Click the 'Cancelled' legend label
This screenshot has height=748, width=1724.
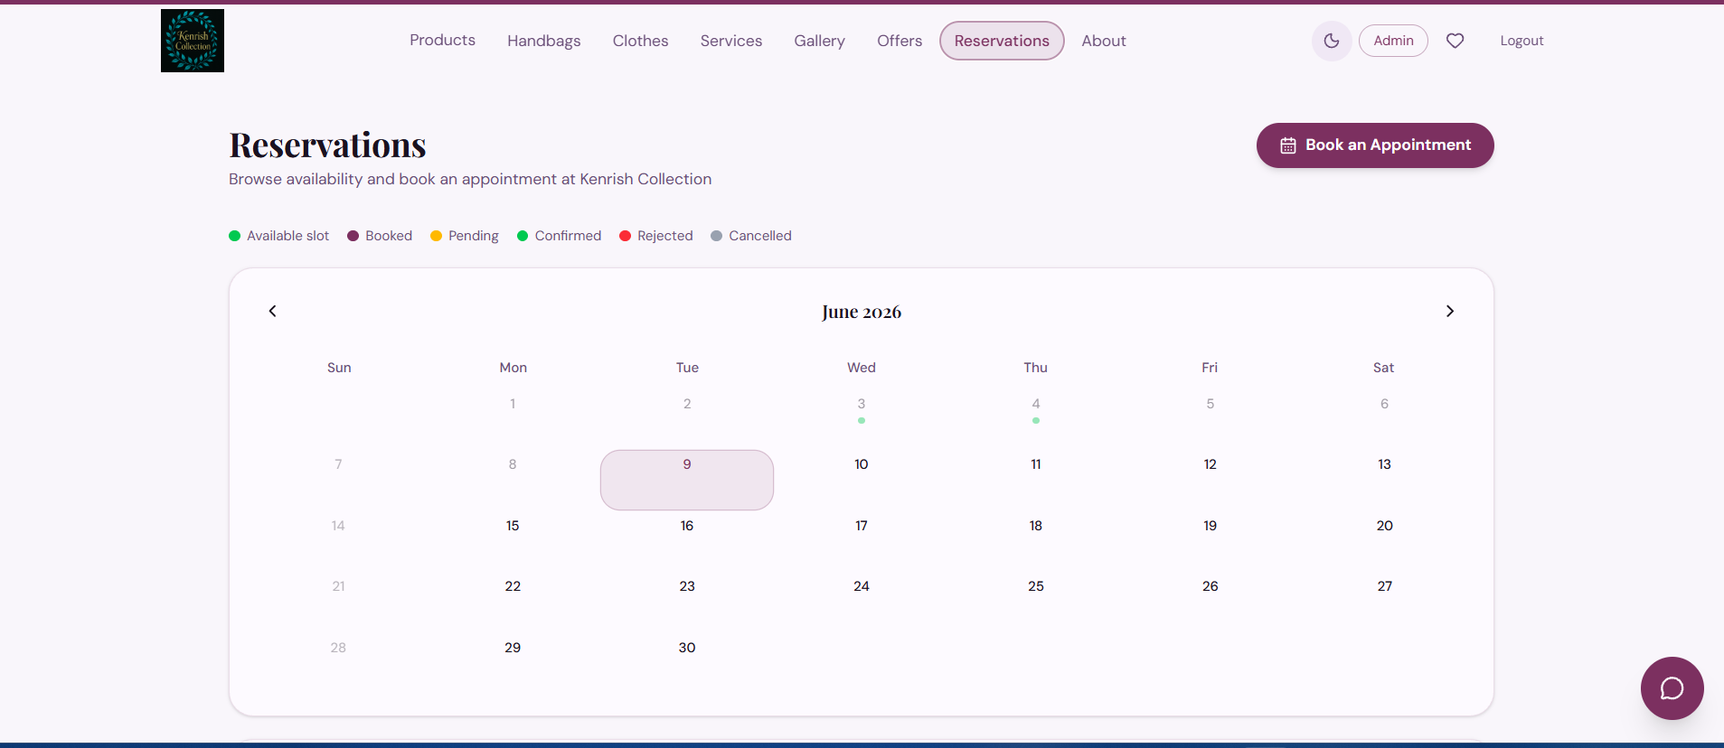[760, 236]
